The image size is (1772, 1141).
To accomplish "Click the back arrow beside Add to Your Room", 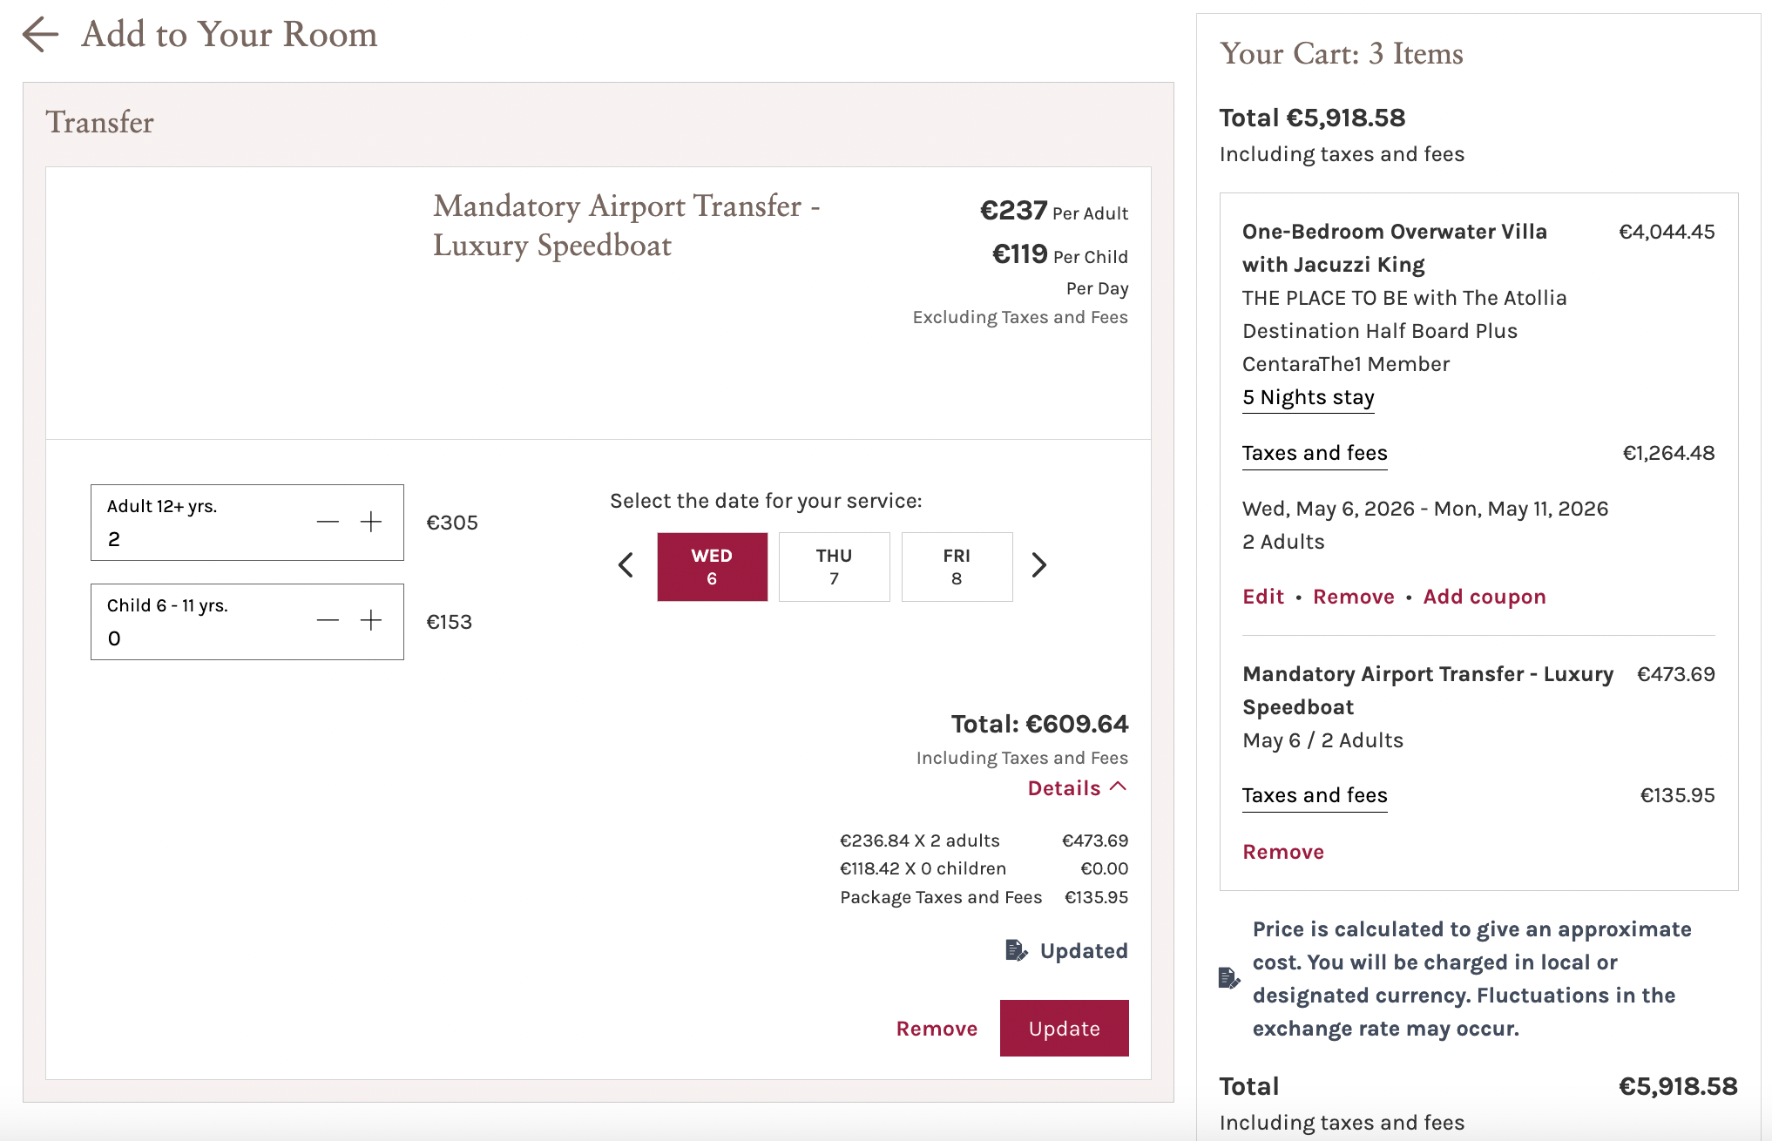I will [40, 35].
